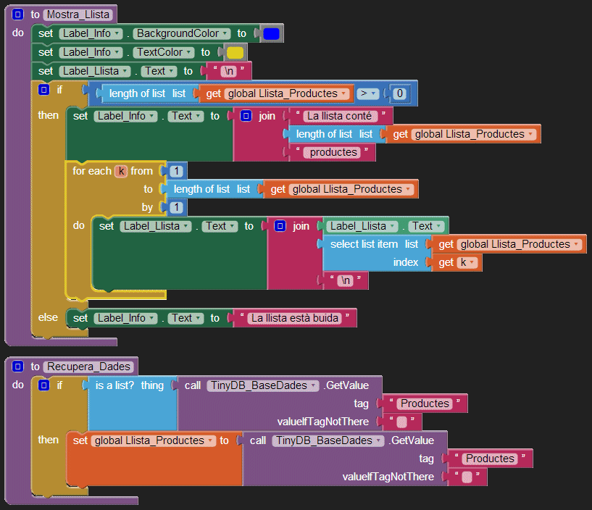Viewport: 592px width, 510px height.
Task: Pick the blue background color swatch
Action: pyautogui.click(x=272, y=33)
